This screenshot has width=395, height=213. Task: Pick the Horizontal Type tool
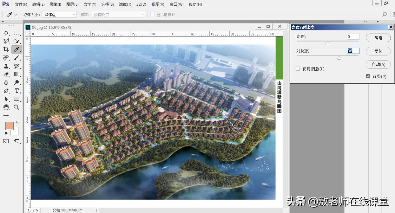point(16,91)
